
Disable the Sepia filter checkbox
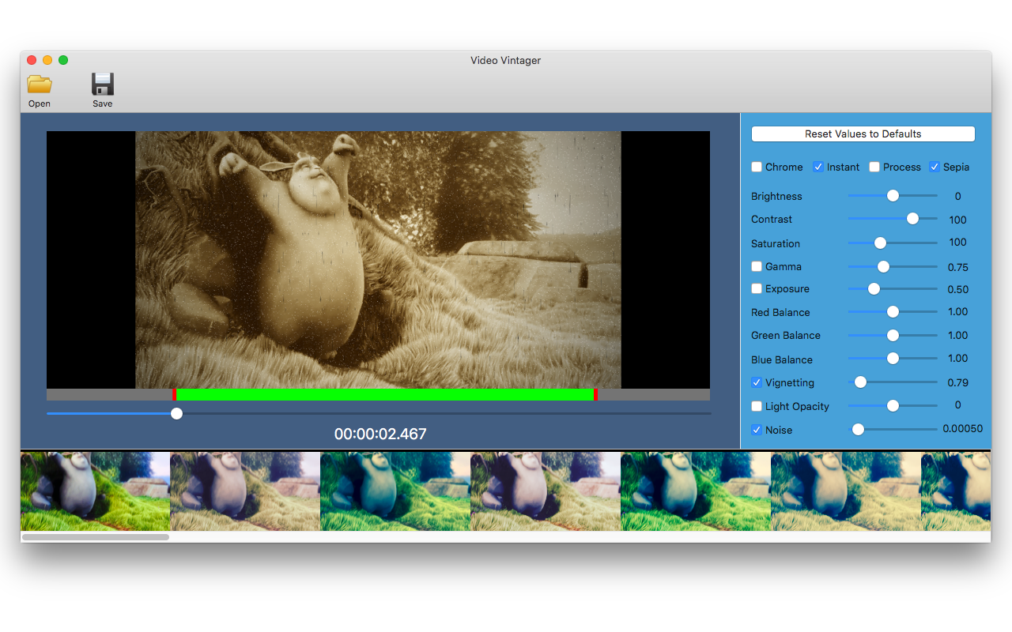tap(935, 167)
